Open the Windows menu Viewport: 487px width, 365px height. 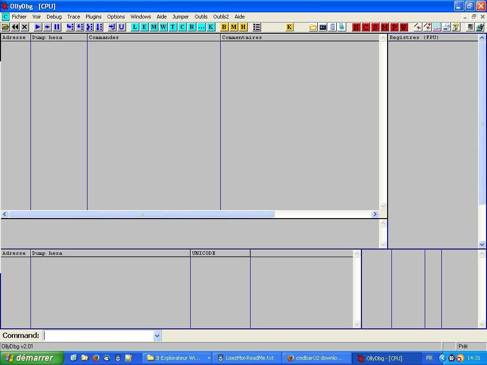(141, 17)
